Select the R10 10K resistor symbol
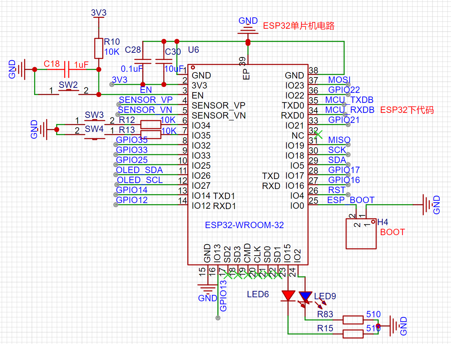 click(x=98, y=48)
